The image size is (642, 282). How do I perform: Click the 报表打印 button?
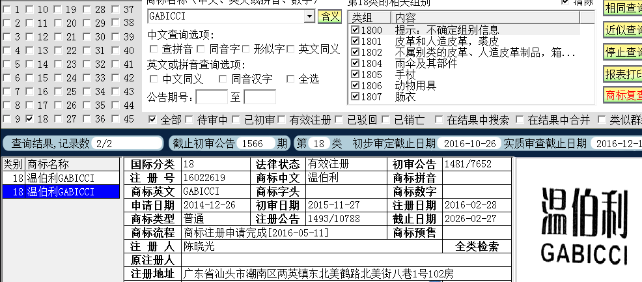[x=622, y=74]
